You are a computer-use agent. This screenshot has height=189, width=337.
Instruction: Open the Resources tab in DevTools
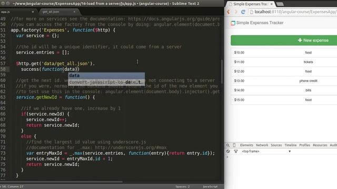(320, 145)
